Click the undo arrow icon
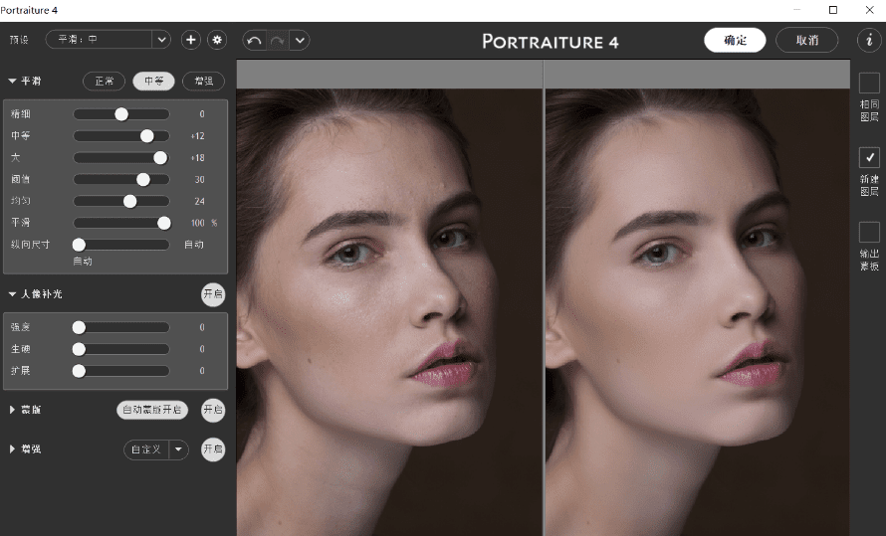This screenshot has width=886, height=536. click(254, 40)
